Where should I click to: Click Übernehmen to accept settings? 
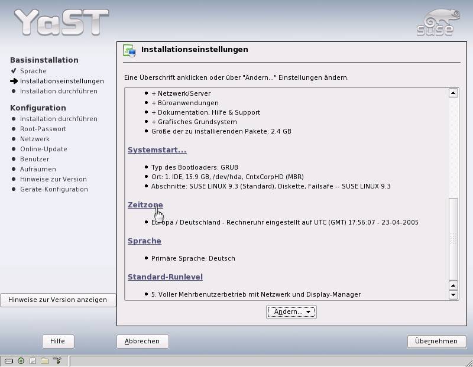pos(436,342)
